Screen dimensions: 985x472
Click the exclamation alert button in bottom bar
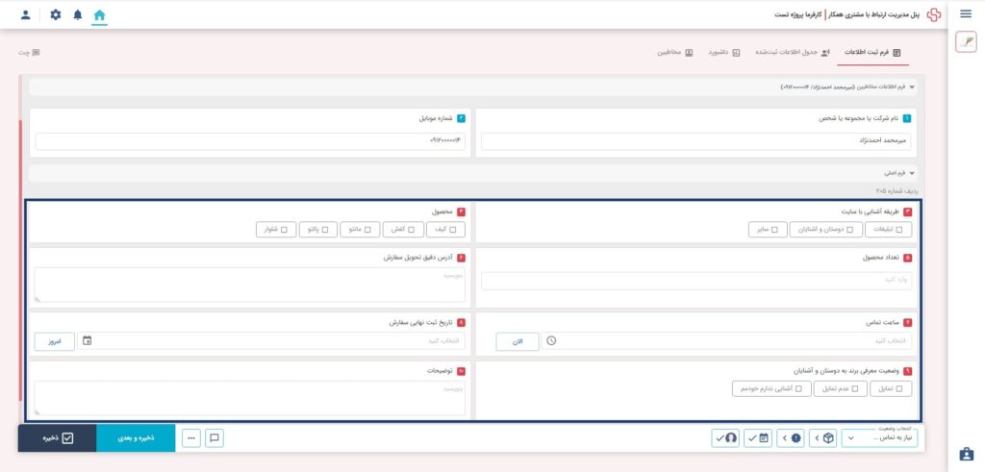pyautogui.click(x=791, y=438)
